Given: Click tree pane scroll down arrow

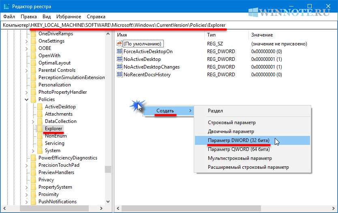Looking at the screenshot, I should click(108, 202).
